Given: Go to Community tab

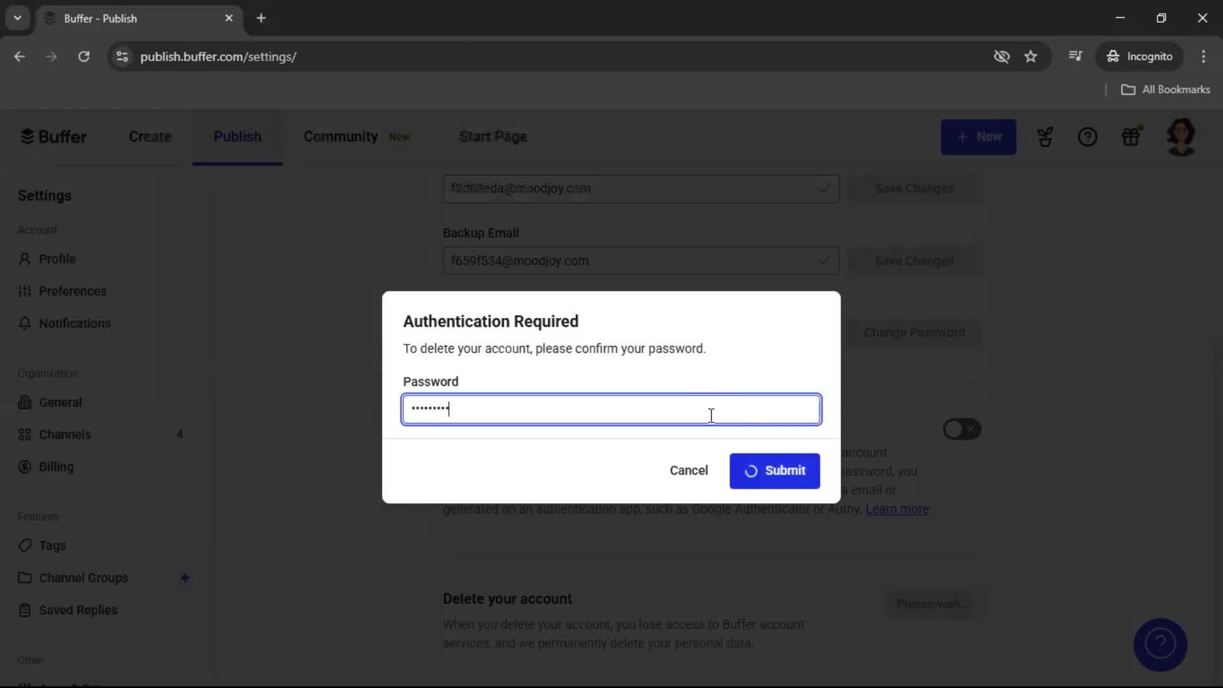Looking at the screenshot, I should click(341, 136).
